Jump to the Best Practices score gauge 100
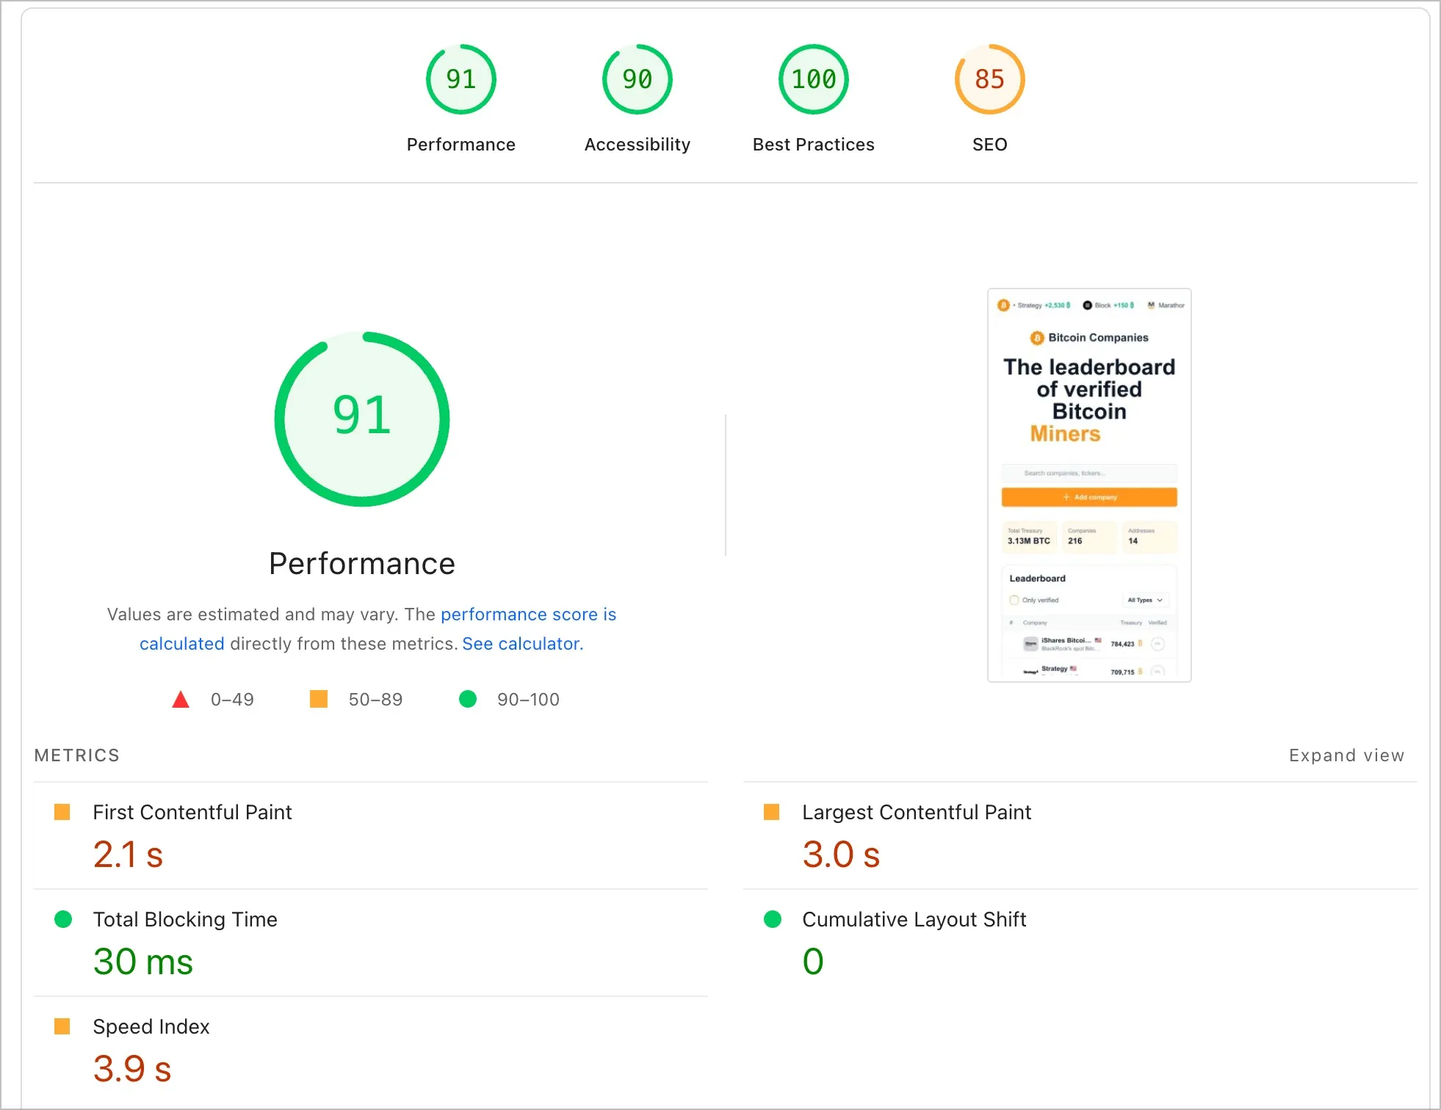Screen dimensions: 1441x1110 coord(814,79)
